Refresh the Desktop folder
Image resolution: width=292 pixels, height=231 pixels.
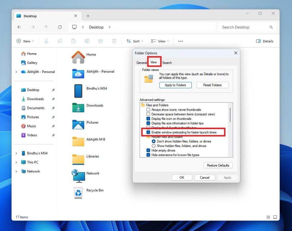click(x=60, y=27)
